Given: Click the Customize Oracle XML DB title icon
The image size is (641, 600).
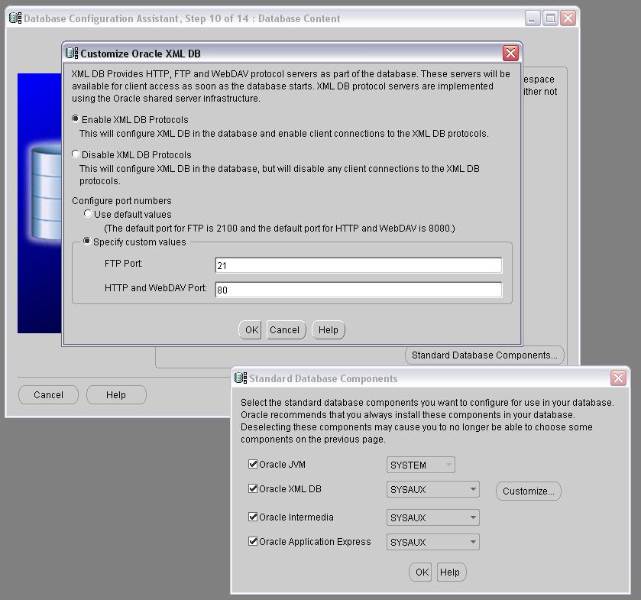Looking at the screenshot, I should pos(72,53).
